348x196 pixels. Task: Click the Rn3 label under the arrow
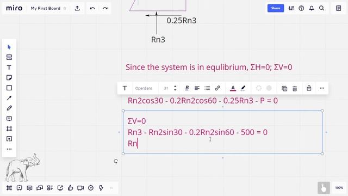pos(158,40)
